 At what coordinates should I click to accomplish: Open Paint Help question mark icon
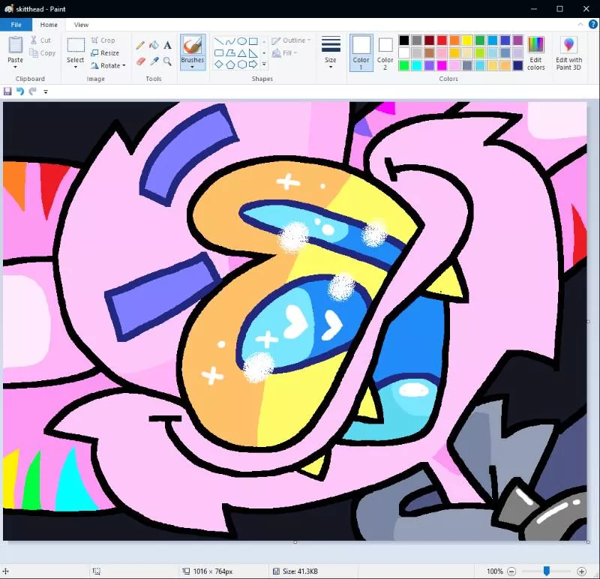592,25
